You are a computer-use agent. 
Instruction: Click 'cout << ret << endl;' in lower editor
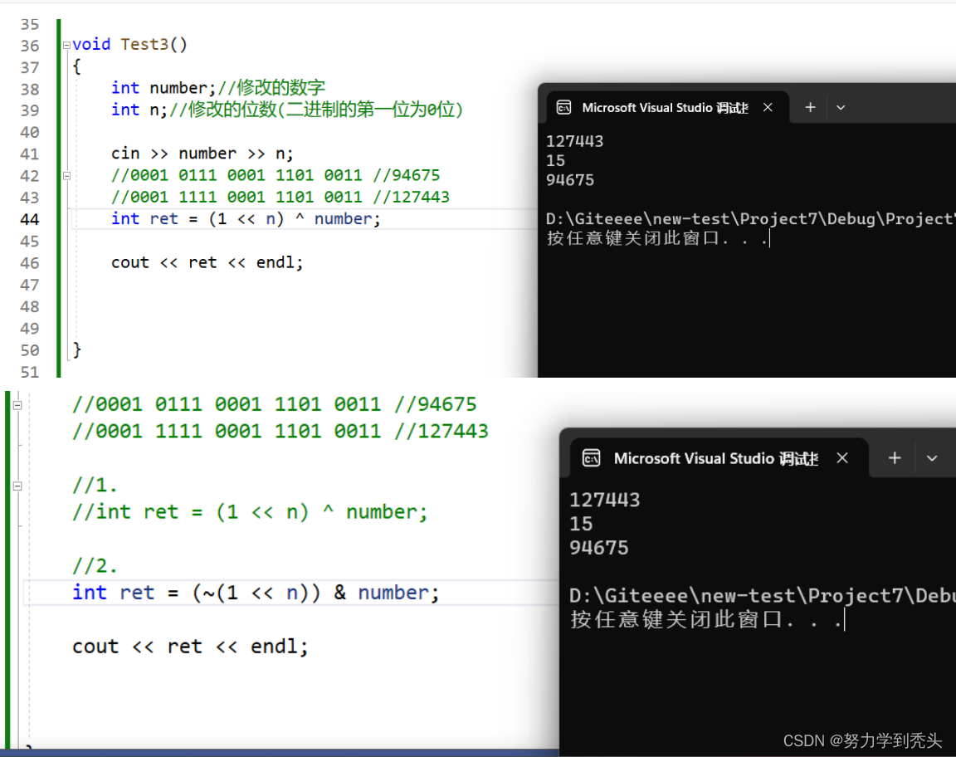click(190, 646)
